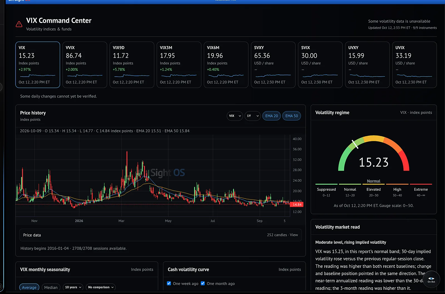The image size is (445, 294).
Task: Select the VIX9D instrument card
Action: click(x=132, y=65)
